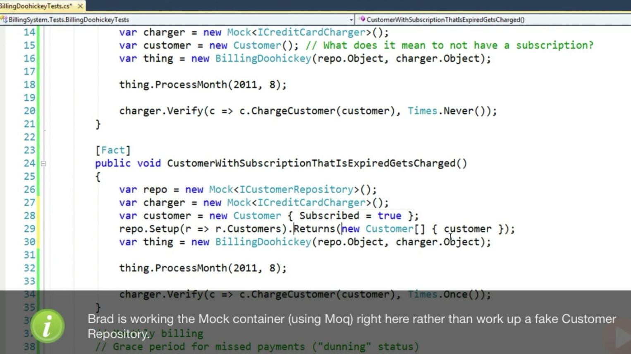Viewport: 631px width, 354px height.
Task: Click the class icon beside BillingSystem.Tests.BillingDoohickeyTests
Action: tap(4, 19)
